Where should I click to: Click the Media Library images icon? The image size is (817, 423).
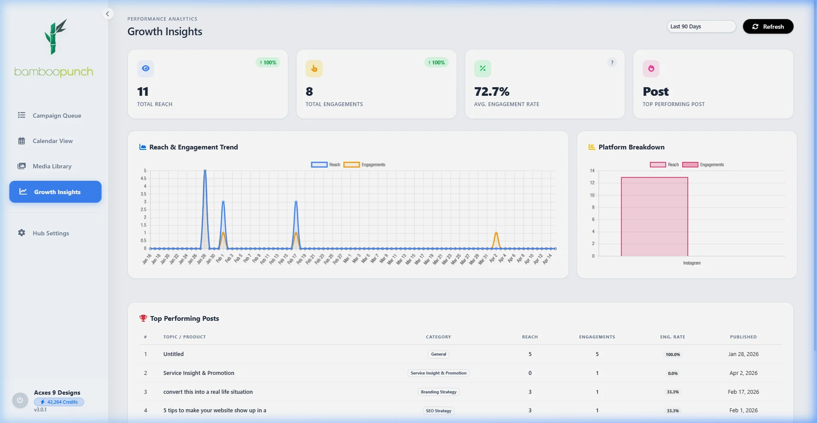(x=21, y=166)
